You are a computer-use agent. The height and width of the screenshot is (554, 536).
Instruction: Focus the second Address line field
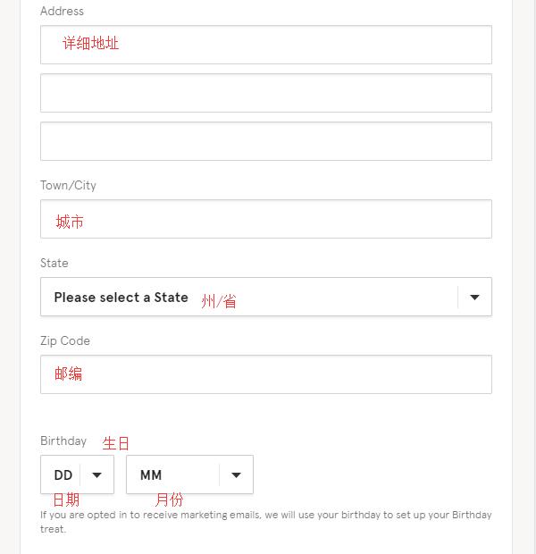[266, 93]
